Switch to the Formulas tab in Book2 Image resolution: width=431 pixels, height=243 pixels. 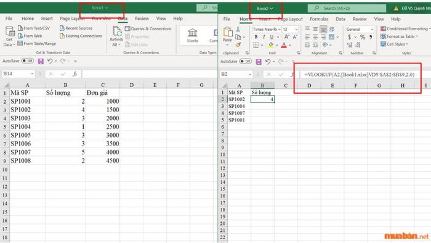319,19
